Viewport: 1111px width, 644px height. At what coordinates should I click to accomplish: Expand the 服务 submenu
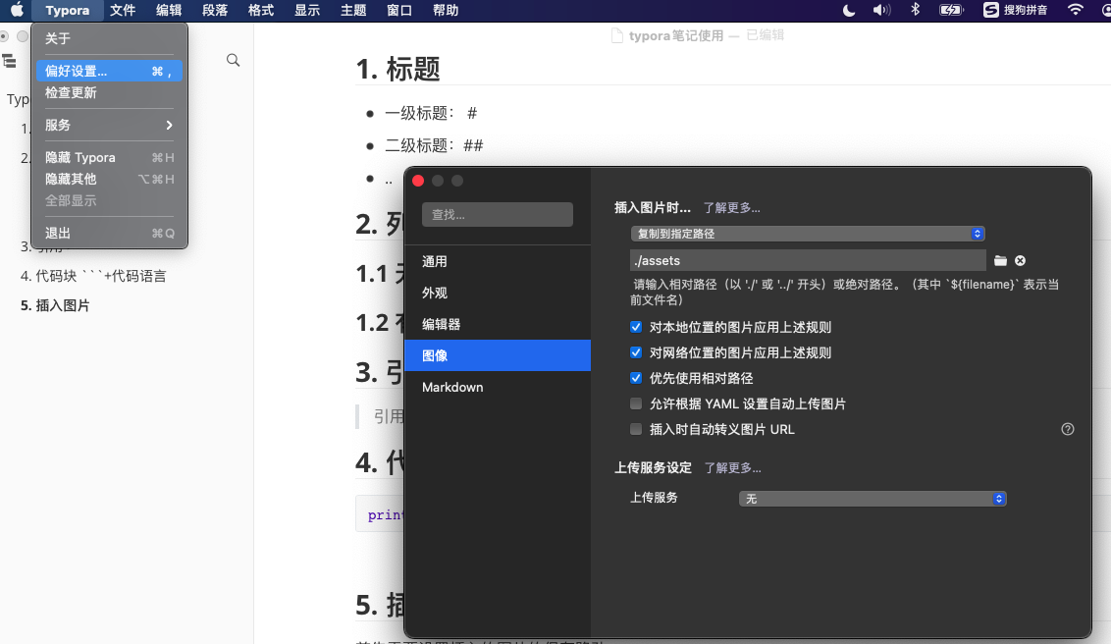[x=109, y=126]
